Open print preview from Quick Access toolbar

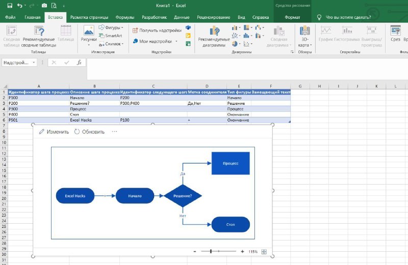(54, 6)
